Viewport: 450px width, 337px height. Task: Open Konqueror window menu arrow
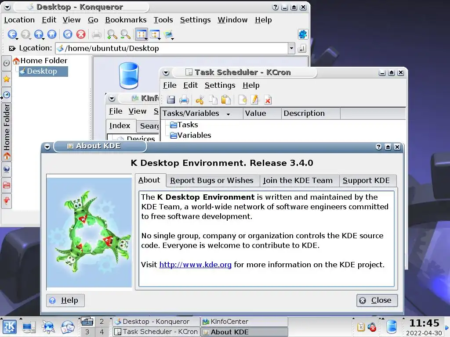pyautogui.click(x=7, y=7)
